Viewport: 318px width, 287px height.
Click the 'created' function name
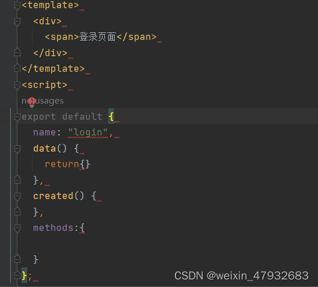tap(53, 196)
